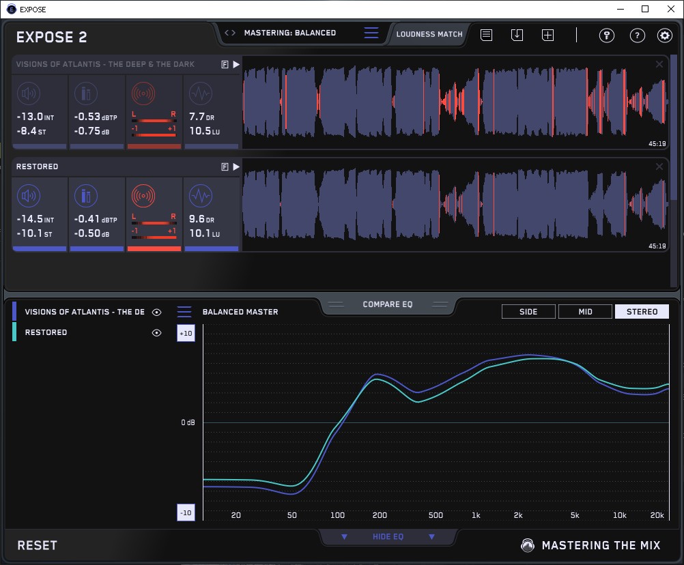Switch EQ view to Mid

pos(585,312)
